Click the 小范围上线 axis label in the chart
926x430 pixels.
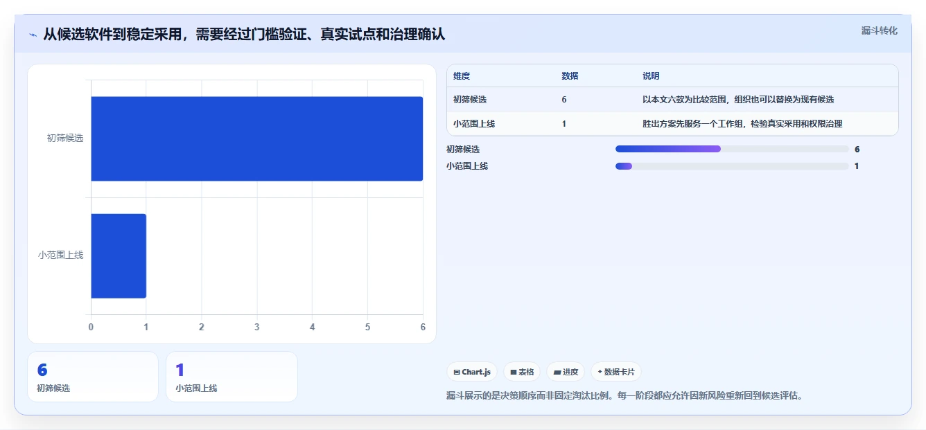click(61, 255)
